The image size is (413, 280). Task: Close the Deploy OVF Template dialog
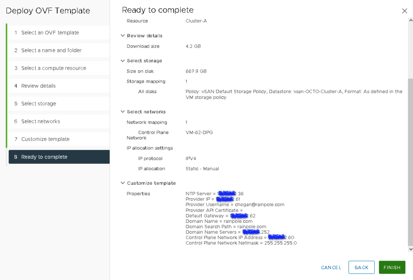coord(405,11)
